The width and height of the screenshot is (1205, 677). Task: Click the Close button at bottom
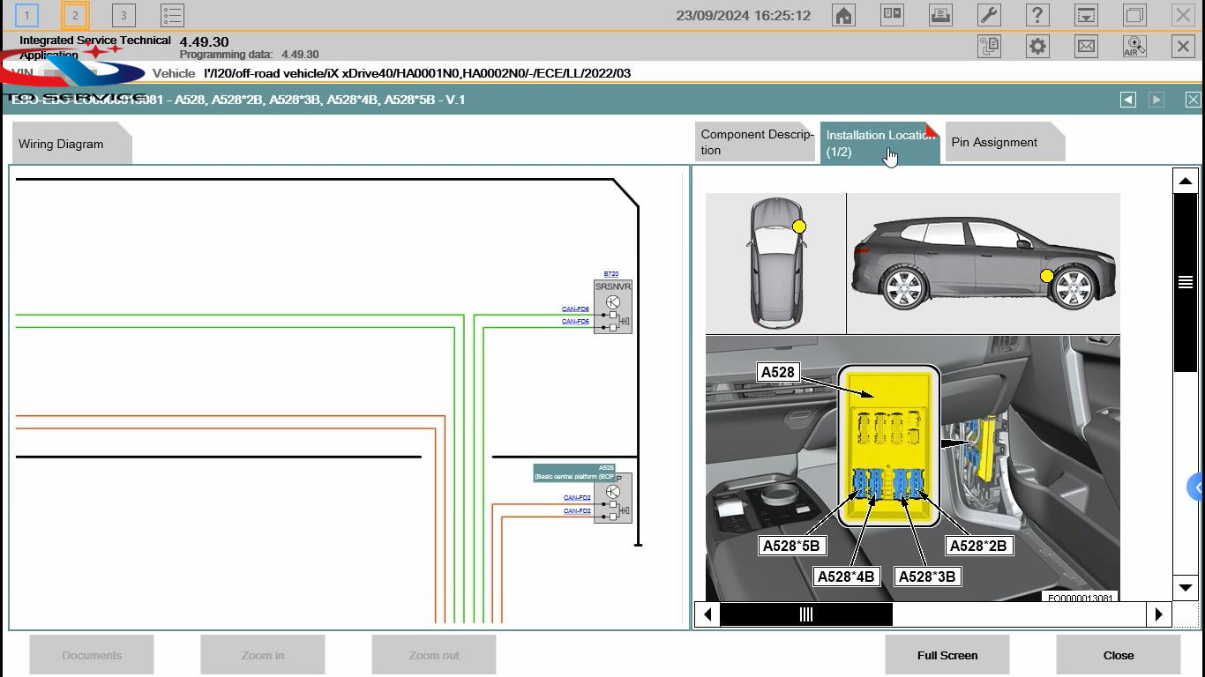click(1119, 655)
